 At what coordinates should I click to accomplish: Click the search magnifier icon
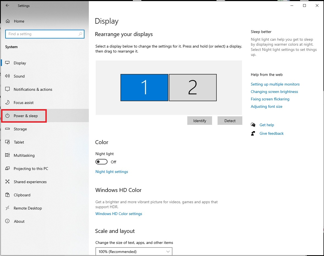[80, 34]
